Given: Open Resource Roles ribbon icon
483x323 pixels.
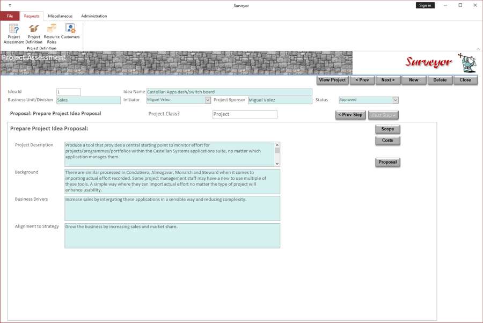Looking at the screenshot, I should point(52,34).
